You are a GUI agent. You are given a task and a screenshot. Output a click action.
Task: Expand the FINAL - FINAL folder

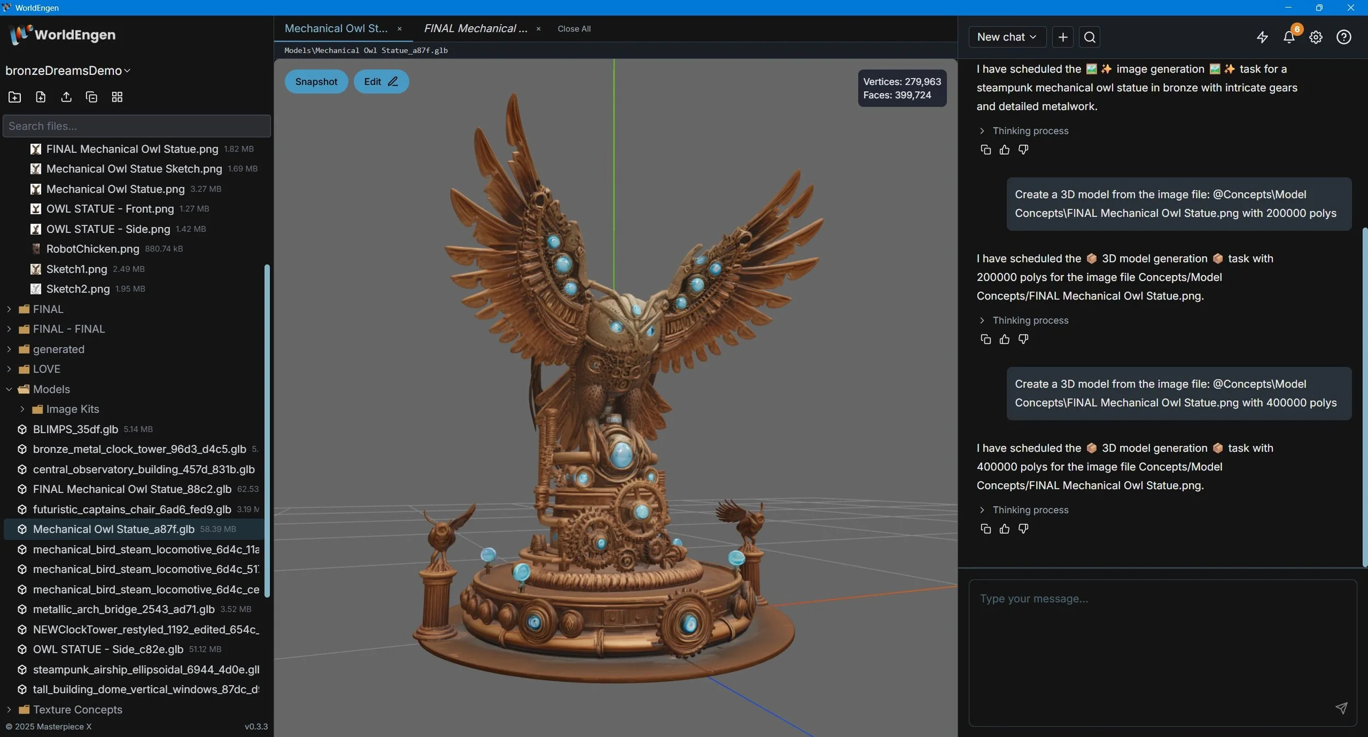click(9, 329)
